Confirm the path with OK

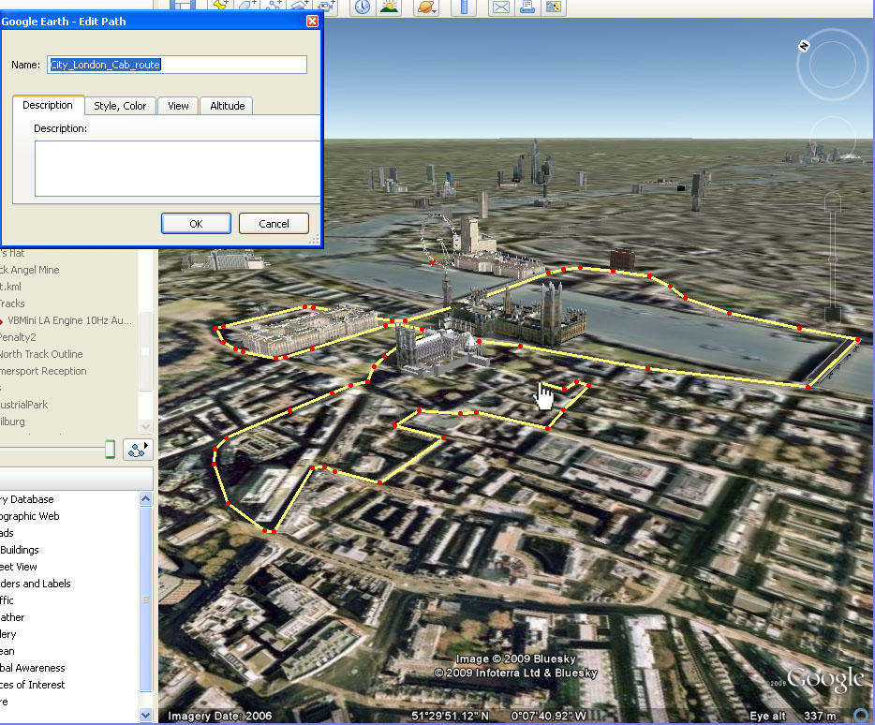click(x=196, y=223)
